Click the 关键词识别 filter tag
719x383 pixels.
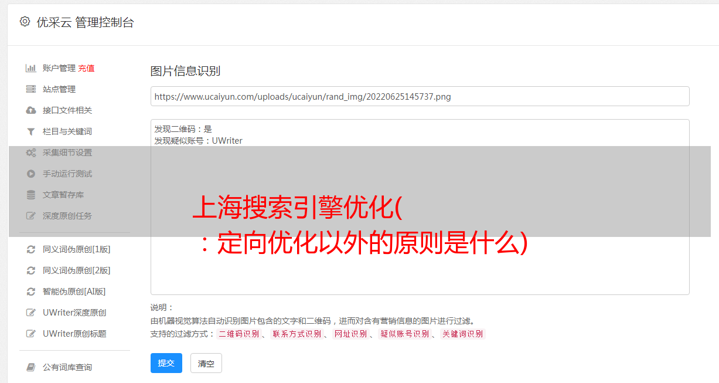(x=463, y=334)
